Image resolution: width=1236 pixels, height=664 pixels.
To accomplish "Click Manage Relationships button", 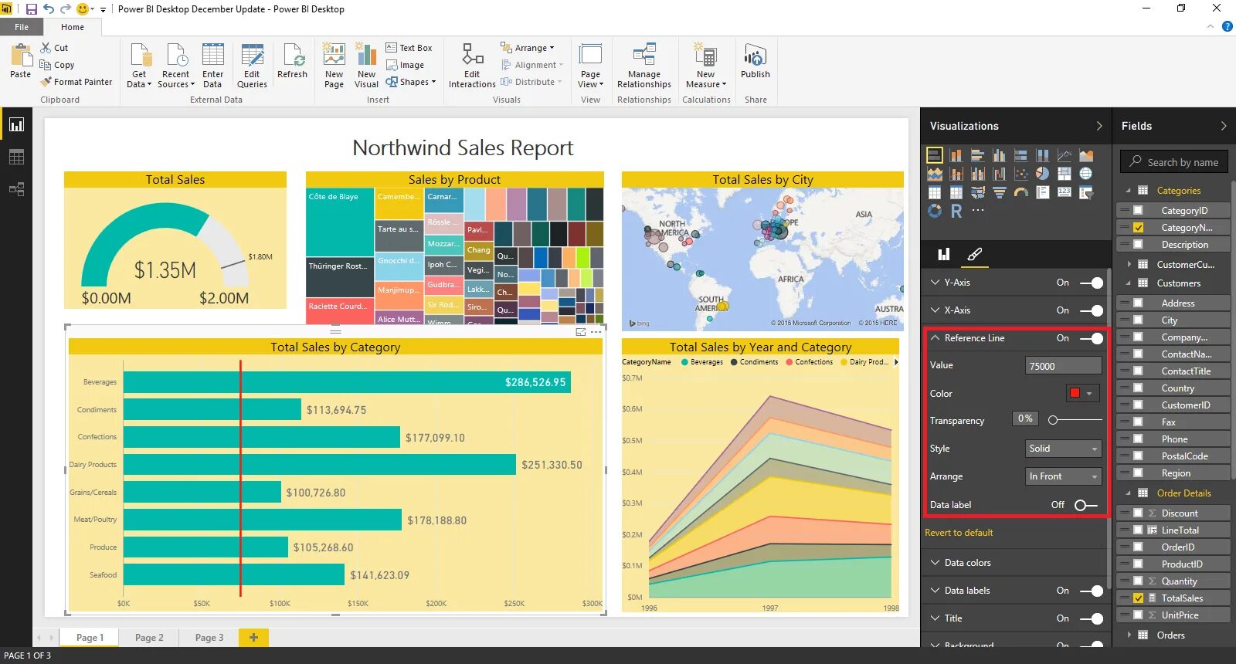I will coord(644,66).
